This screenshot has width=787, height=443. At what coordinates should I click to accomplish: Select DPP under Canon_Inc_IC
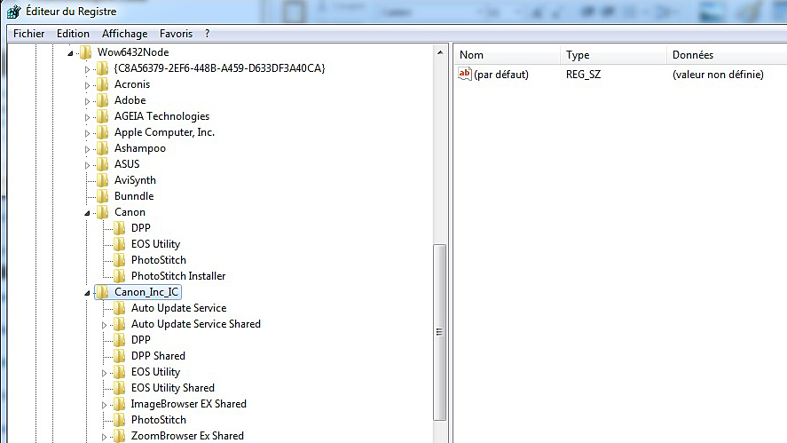[x=140, y=340]
